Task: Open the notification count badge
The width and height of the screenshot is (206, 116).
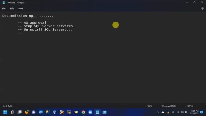Action: 201,112
